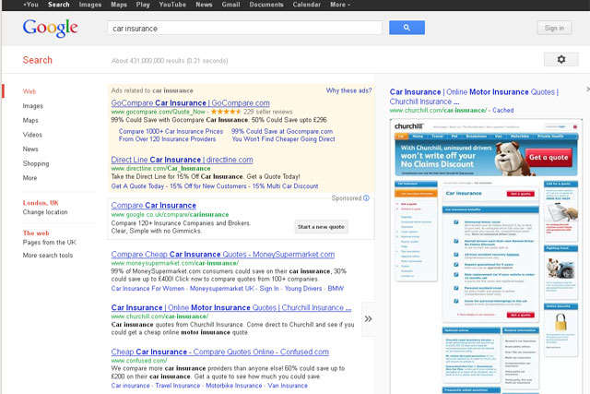Open GoCompare Car Insurance ad title
The width and height of the screenshot is (590, 394).
point(191,102)
